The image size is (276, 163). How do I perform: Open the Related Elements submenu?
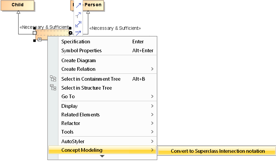click(80, 115)
